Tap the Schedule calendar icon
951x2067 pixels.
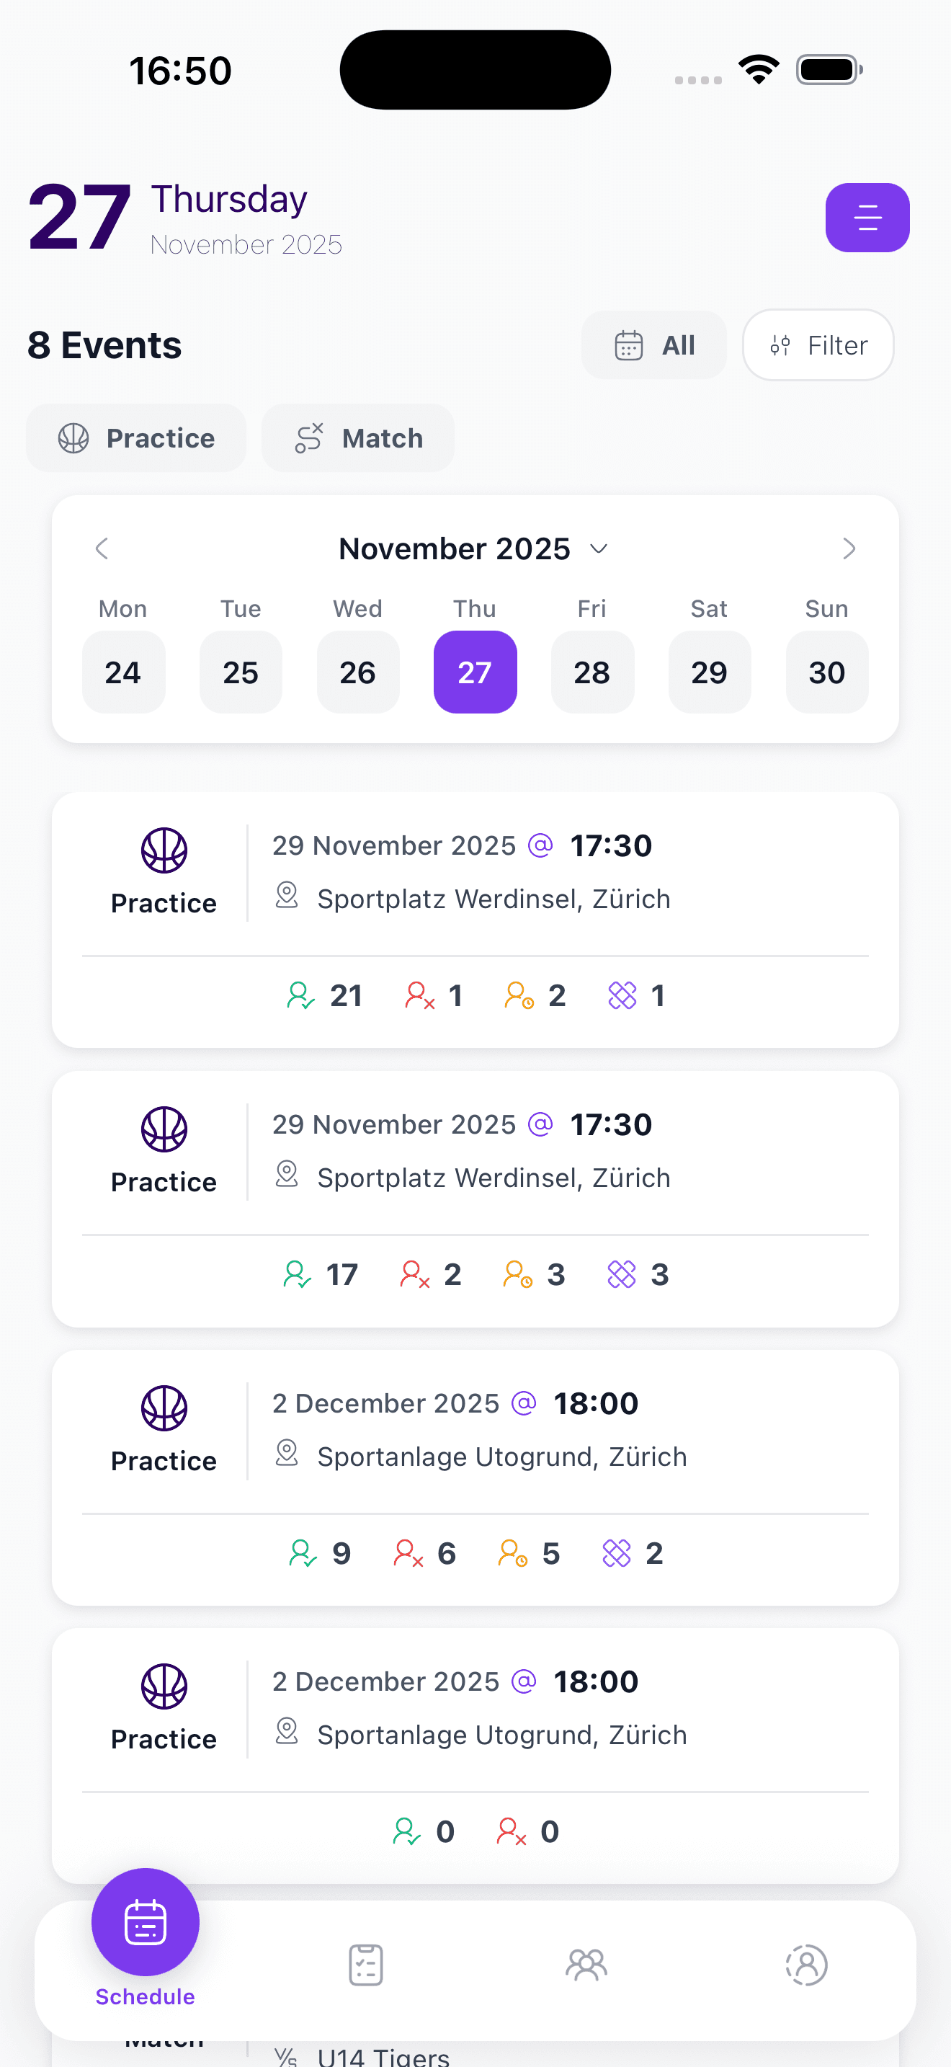[x=145, y=1923]
